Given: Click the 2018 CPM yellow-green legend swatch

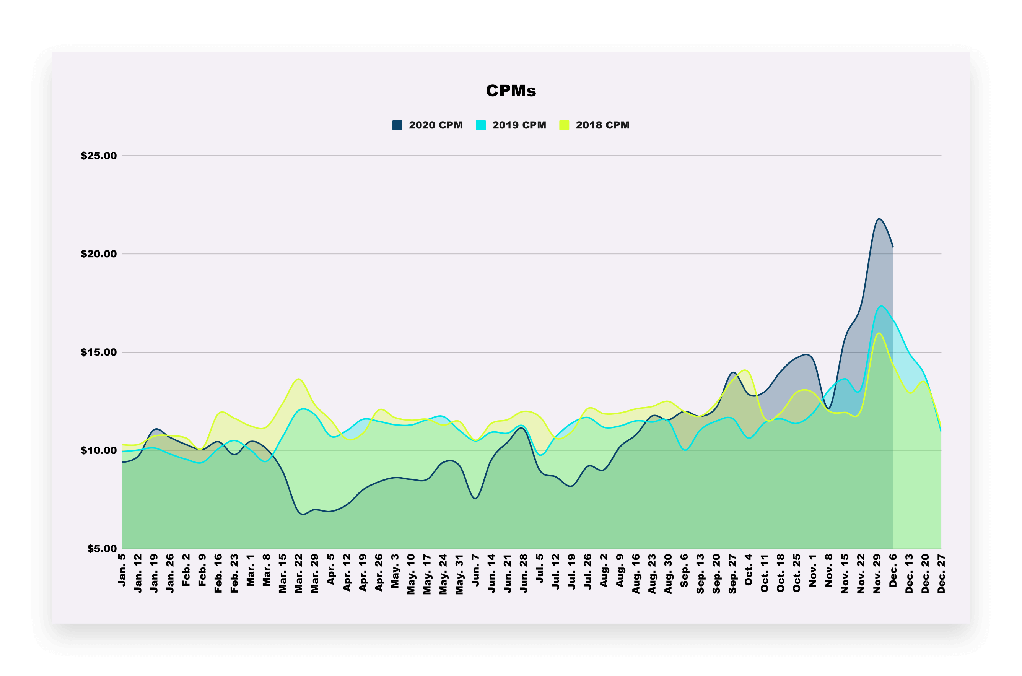Looking at the screenshot, I should point(564,125).
